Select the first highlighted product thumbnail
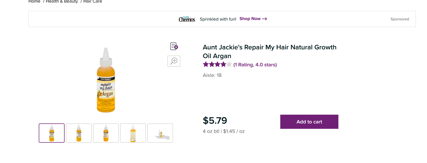This screenshot has width=427, height=163. pos(52,133)
